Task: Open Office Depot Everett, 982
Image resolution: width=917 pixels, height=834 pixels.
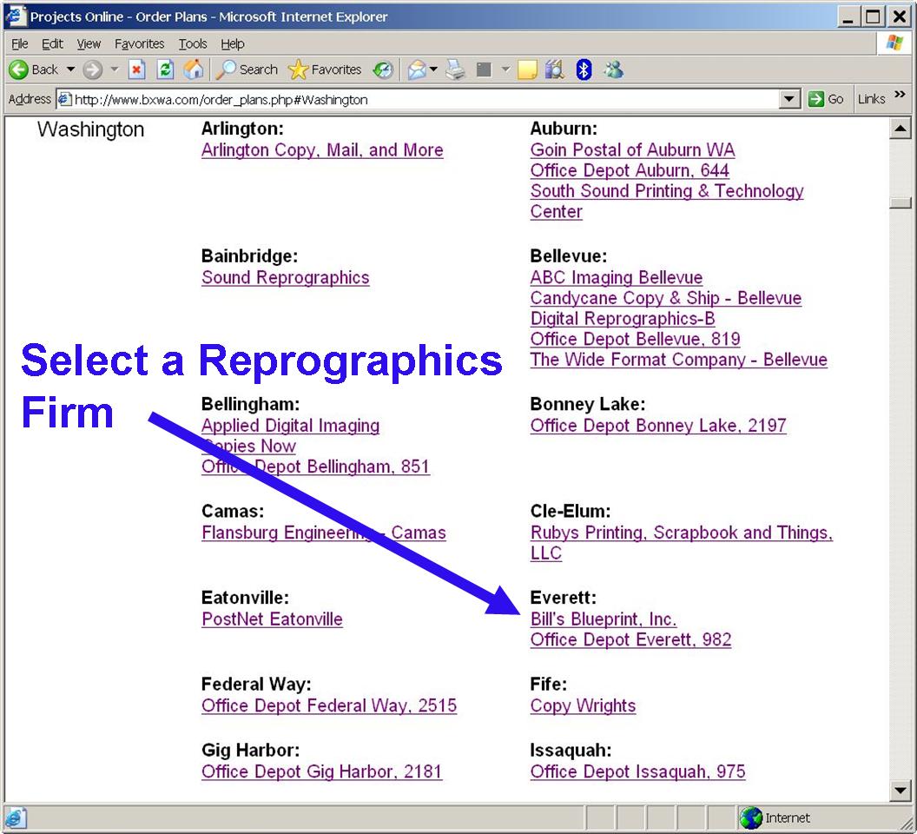Action: (x=630, y=639)
